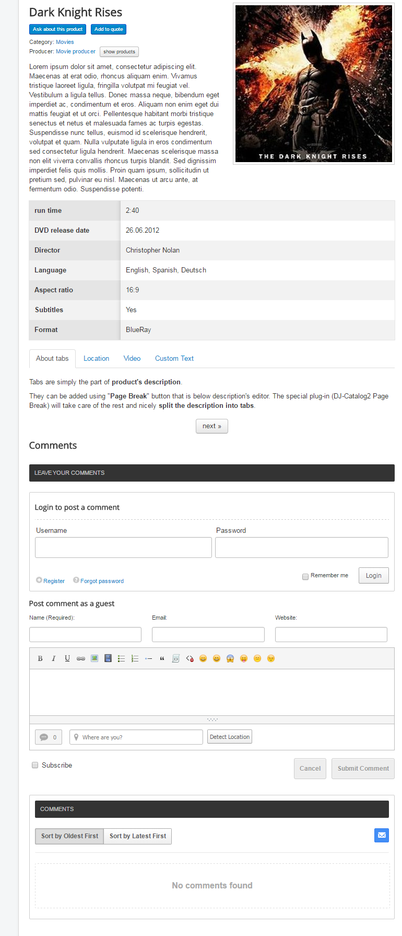The height and width of the screenshot is (936, 402).
Task: Click the Cancel button
Action: click(x=310, y=769)
